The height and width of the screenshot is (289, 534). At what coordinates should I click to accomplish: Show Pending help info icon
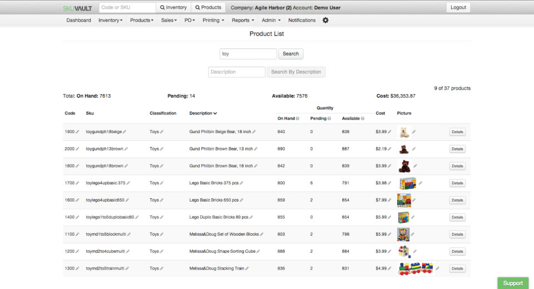click(329, 119)
